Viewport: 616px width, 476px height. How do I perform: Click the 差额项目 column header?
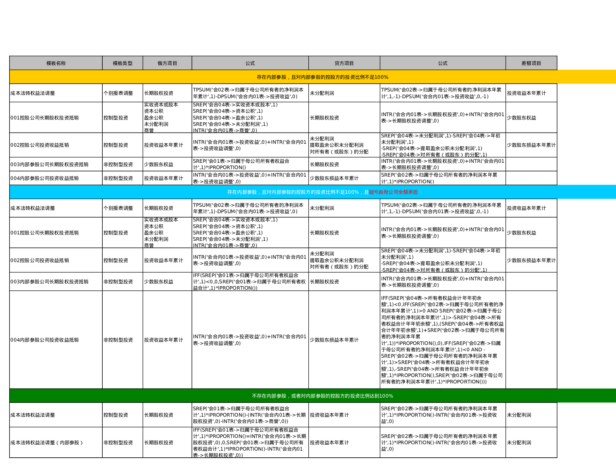pos(531,63)
